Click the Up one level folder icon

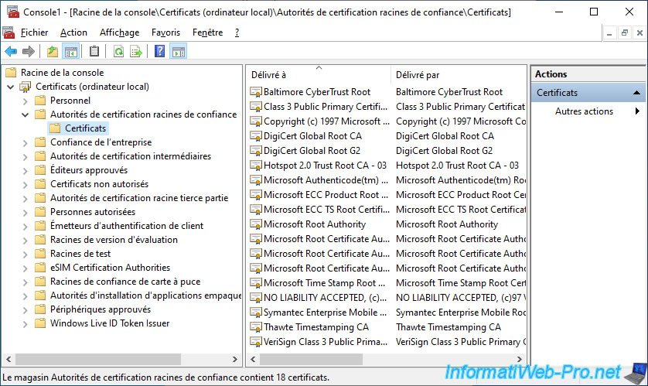pyautogui.click(x=52, y=52)
